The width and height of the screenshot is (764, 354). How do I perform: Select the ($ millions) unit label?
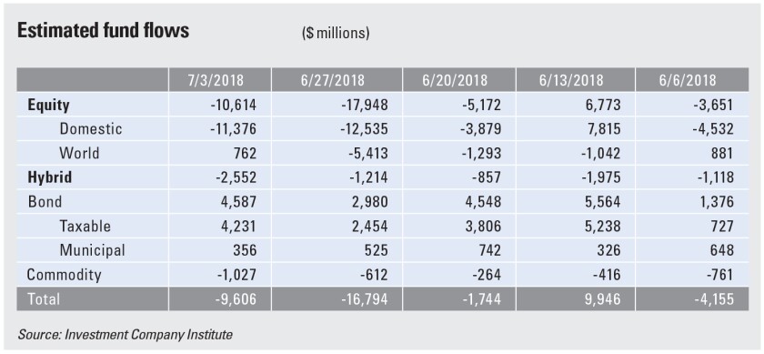[x=336, y=34]
